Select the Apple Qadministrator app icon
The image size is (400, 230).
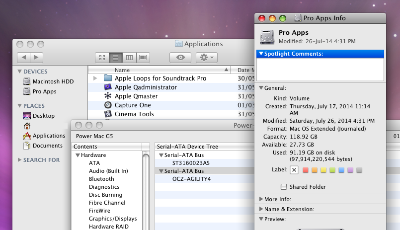[108, 87]
